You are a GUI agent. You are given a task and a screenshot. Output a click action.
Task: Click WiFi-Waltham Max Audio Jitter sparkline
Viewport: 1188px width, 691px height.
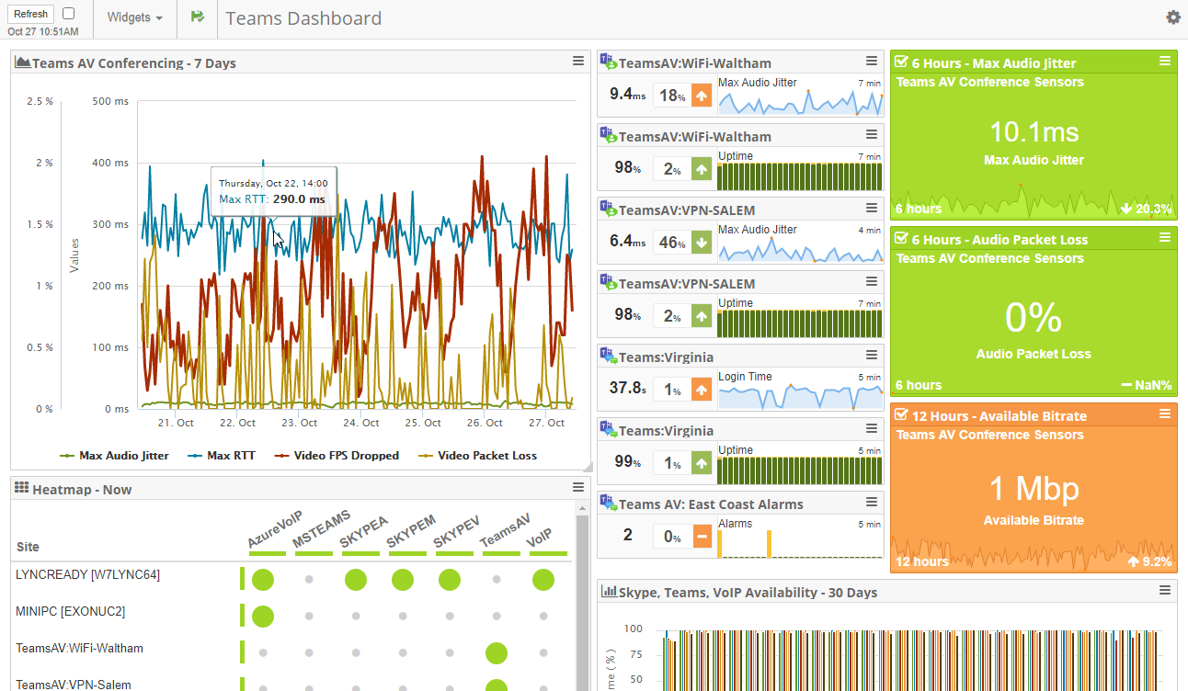coord(799,101)
